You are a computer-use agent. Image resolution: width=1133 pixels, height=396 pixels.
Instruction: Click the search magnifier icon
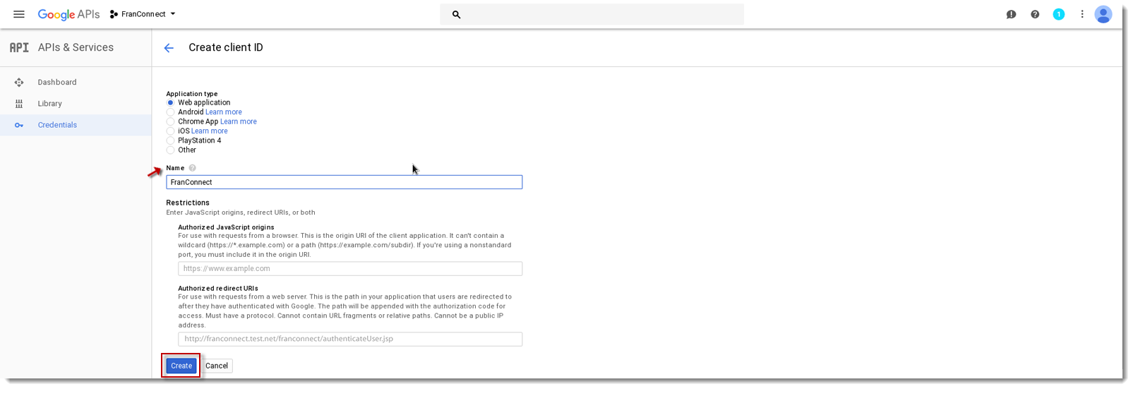456,14
